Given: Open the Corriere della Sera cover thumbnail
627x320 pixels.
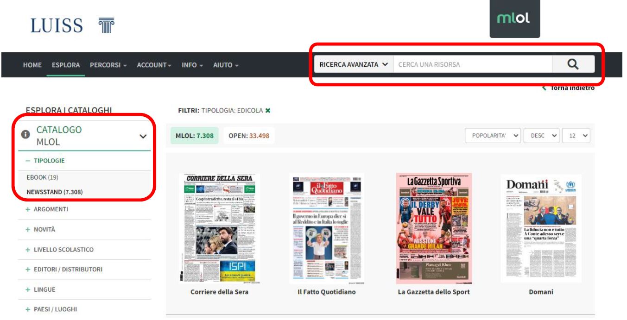Looking at the screenshot, I should coord(219,228).
